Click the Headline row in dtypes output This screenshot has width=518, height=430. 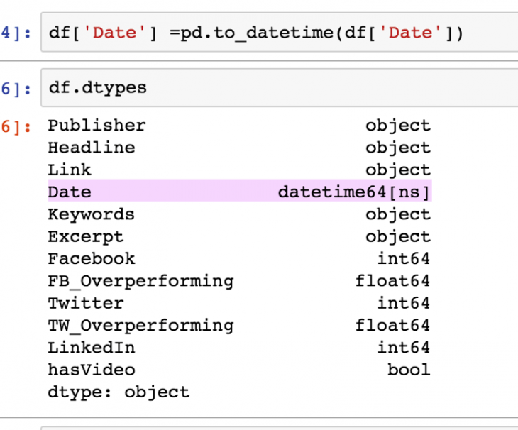pyautogui.click(x=91, y=148)
